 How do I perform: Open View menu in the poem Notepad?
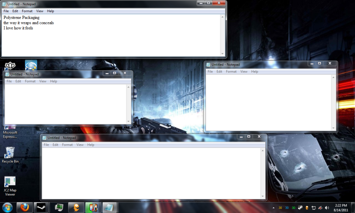40,11
